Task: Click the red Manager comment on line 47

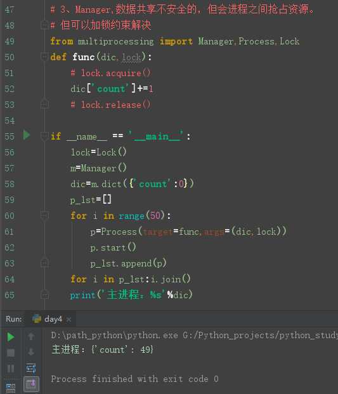Action: [x=183, y=10]
